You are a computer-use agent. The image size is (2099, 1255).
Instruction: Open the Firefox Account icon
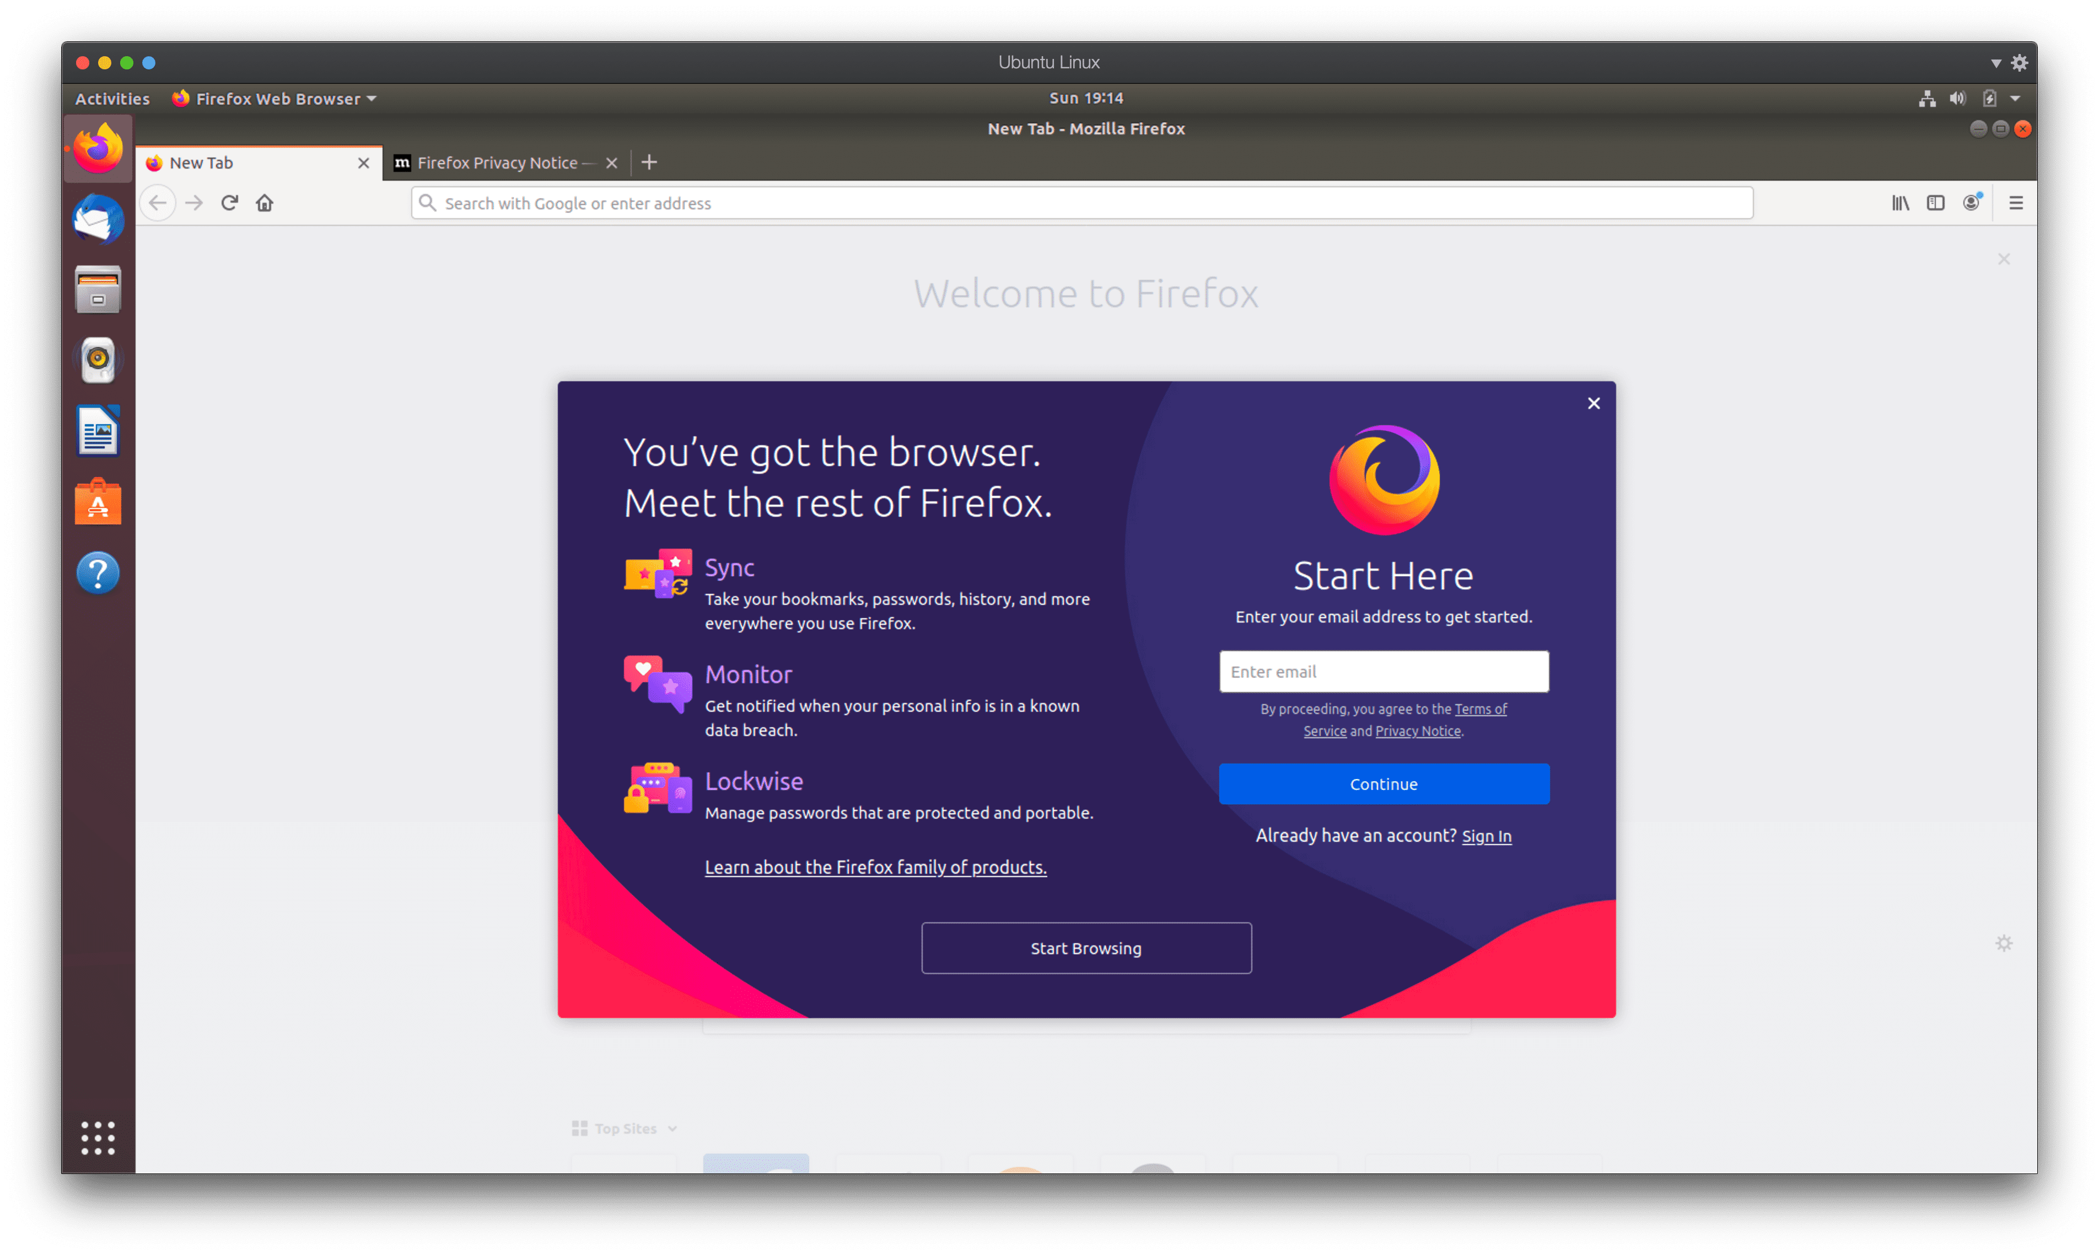coord(1971,203)
